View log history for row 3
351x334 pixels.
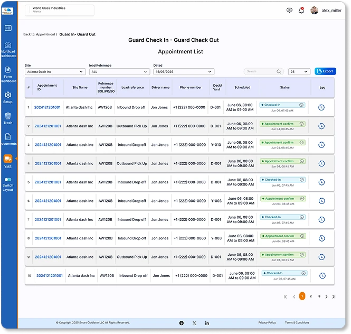coord(321,145)
